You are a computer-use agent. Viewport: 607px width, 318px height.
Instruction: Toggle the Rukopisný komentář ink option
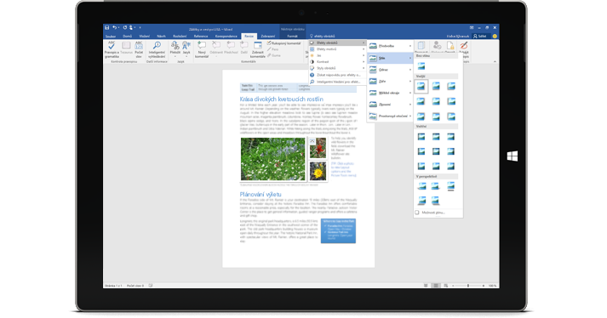tap(284, 43)
